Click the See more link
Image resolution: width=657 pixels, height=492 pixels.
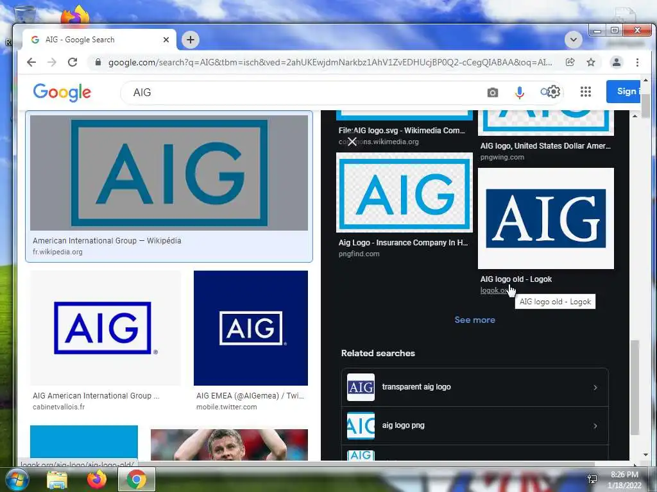(475, 320)
